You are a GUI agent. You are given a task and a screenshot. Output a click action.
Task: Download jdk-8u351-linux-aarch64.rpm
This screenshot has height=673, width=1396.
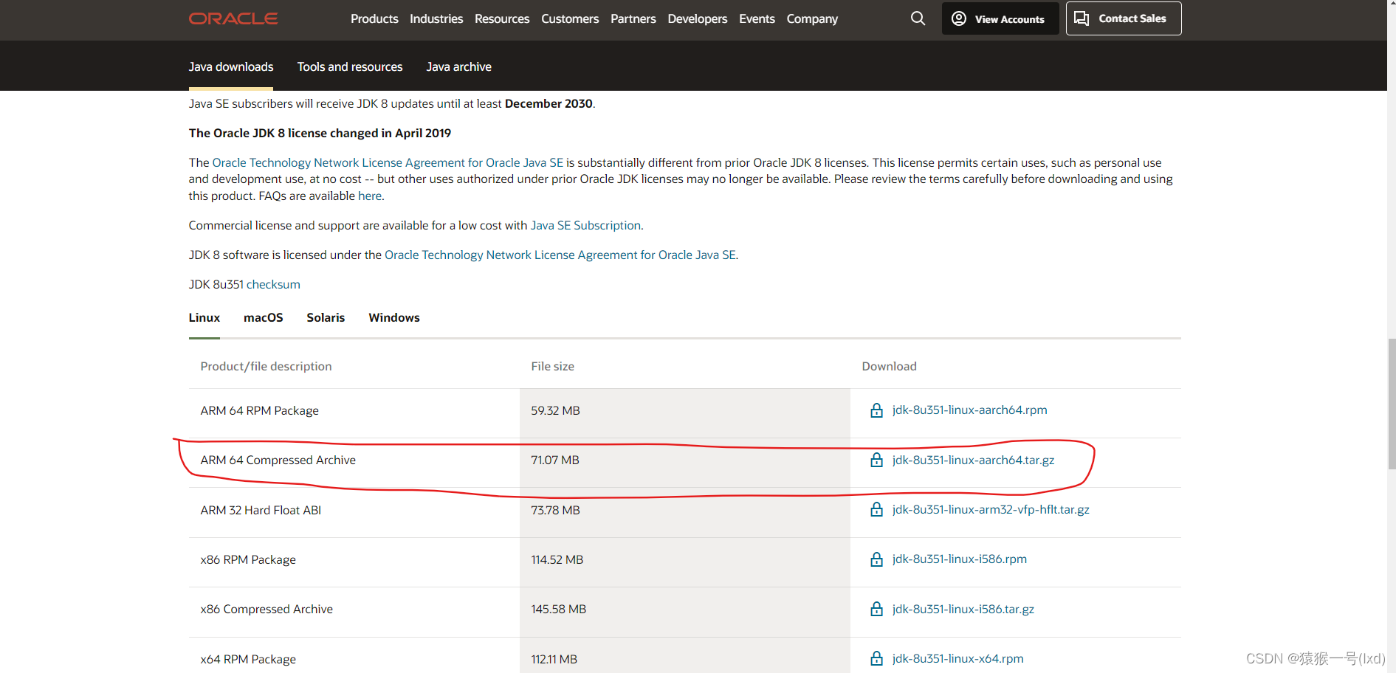coord(969,410)
